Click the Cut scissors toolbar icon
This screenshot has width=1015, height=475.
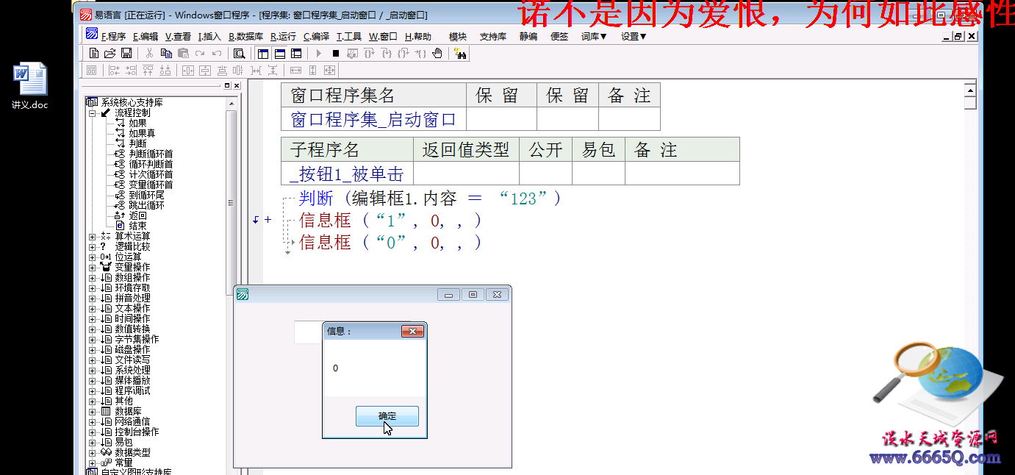pos(149,53)
